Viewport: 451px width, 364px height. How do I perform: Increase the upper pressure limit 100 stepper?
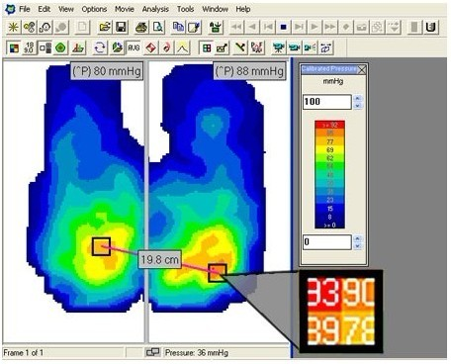[358, 98]
